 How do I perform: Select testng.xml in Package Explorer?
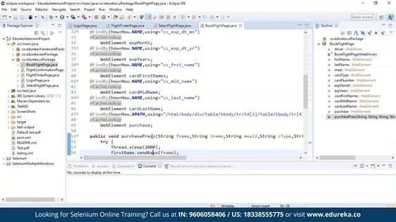pyautogui.click(x=25, y=154)
